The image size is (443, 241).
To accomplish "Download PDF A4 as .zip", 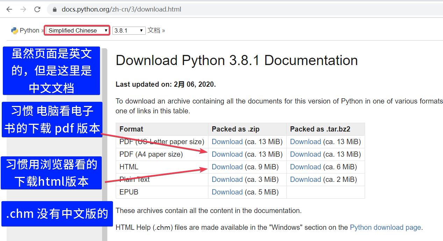I will point(227,154).
